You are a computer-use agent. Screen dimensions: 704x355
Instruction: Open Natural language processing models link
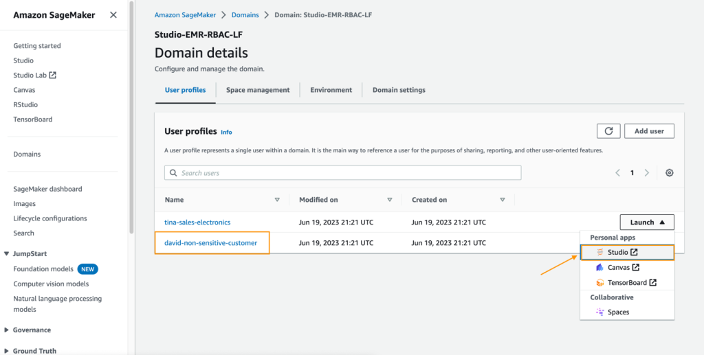[x=58, y=304]
